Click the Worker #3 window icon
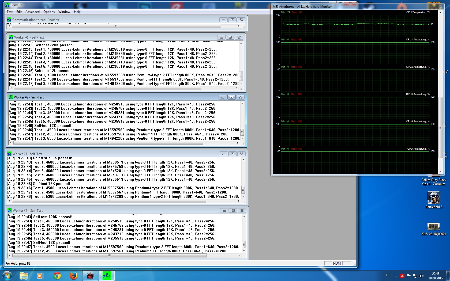Image resolution: width=450 pixels, height=281 pixels. coord(9,154)
